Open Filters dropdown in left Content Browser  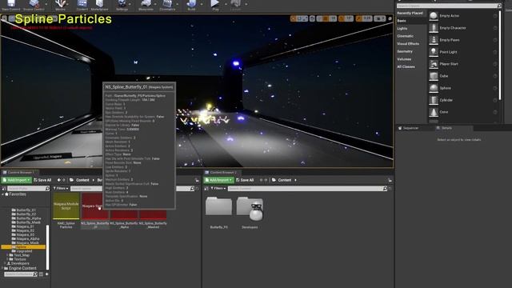click(61, 189)
